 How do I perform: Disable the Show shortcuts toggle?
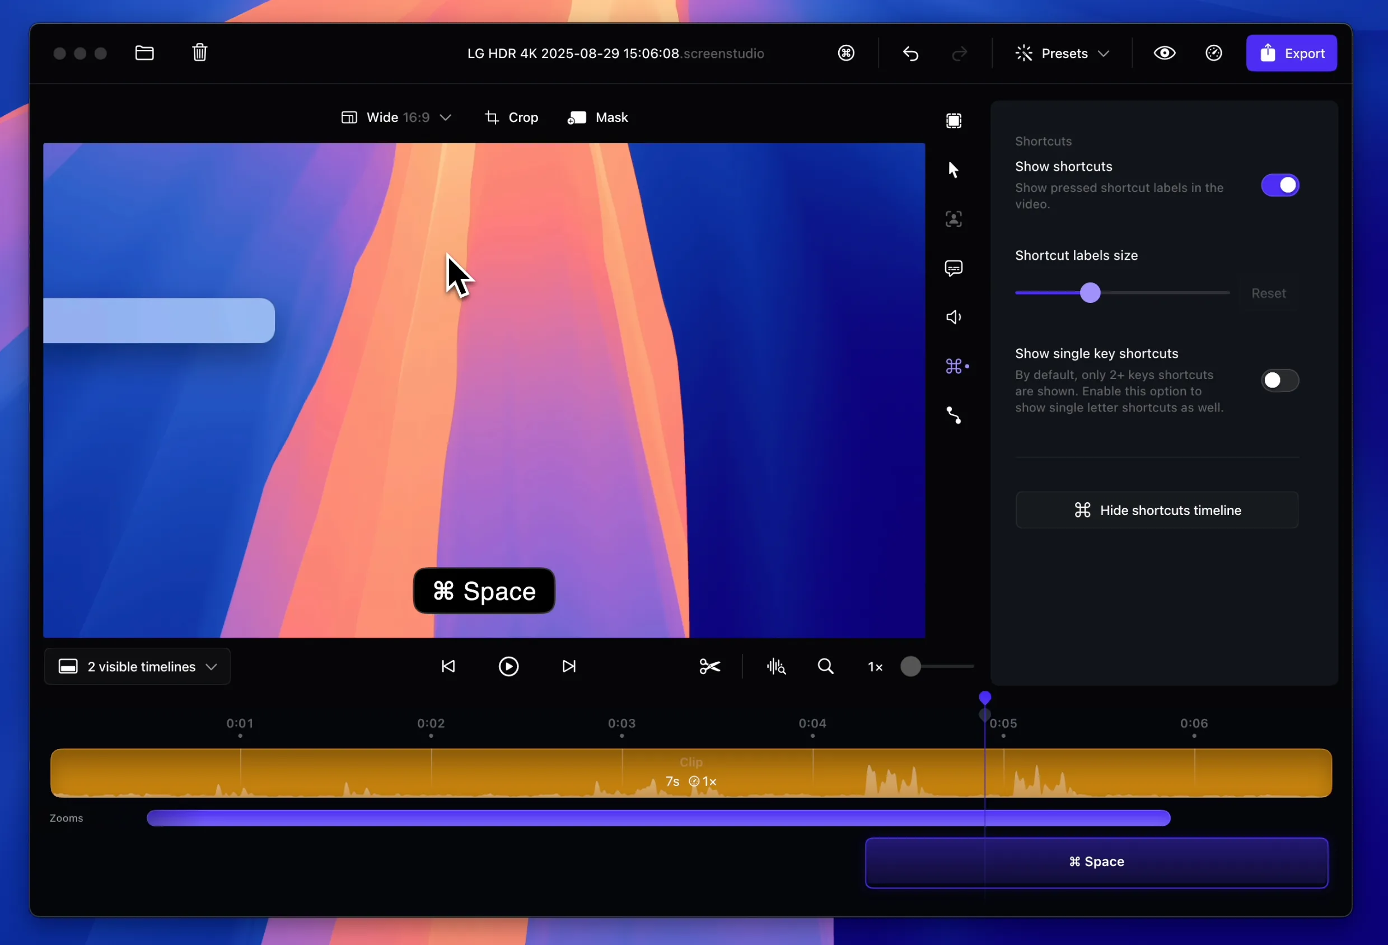[1279, 185]
